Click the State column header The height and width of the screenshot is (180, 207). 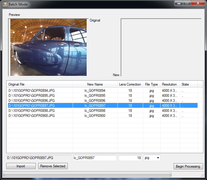189,84
